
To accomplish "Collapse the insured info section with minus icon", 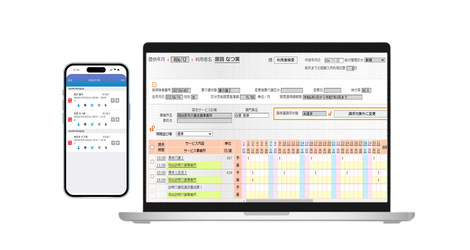I will [154, 84].
